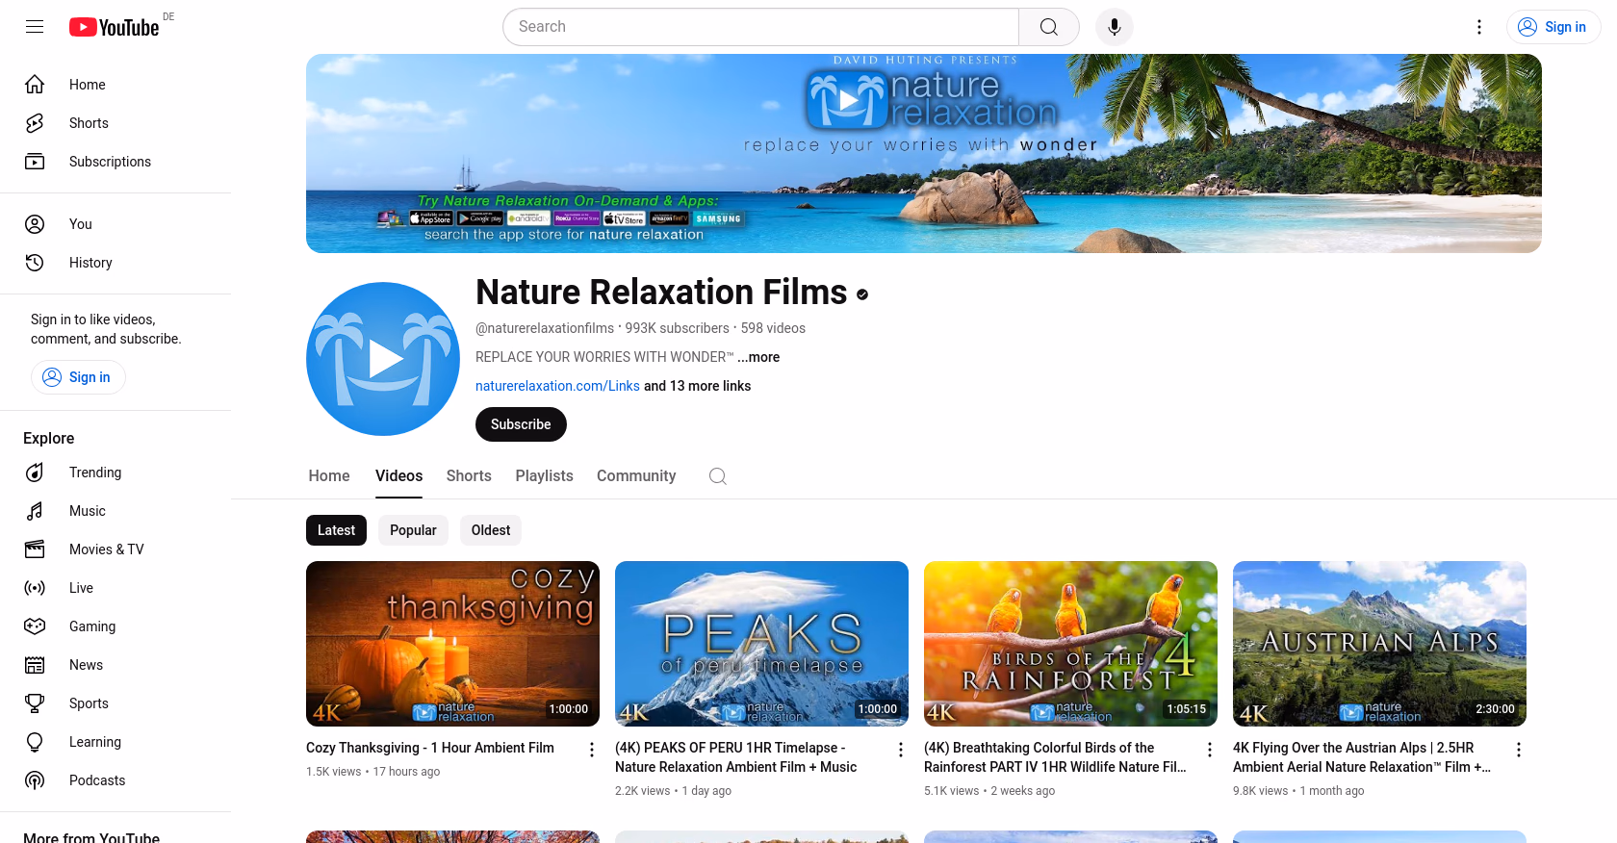The image size is (1617, 843).
Task: Open Live under Explore
Action: point(115,588)
